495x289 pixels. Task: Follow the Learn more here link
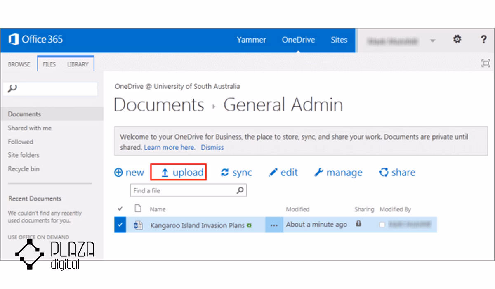tap(169, 147)
